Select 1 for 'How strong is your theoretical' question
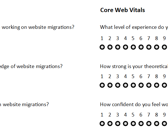The image size is (168, 140). click(x=102, y=85)
